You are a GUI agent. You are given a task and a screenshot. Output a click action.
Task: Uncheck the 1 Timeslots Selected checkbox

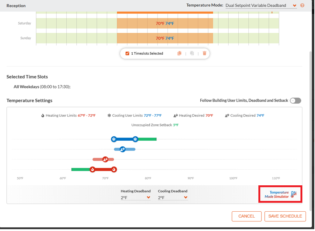click(127, 53)
